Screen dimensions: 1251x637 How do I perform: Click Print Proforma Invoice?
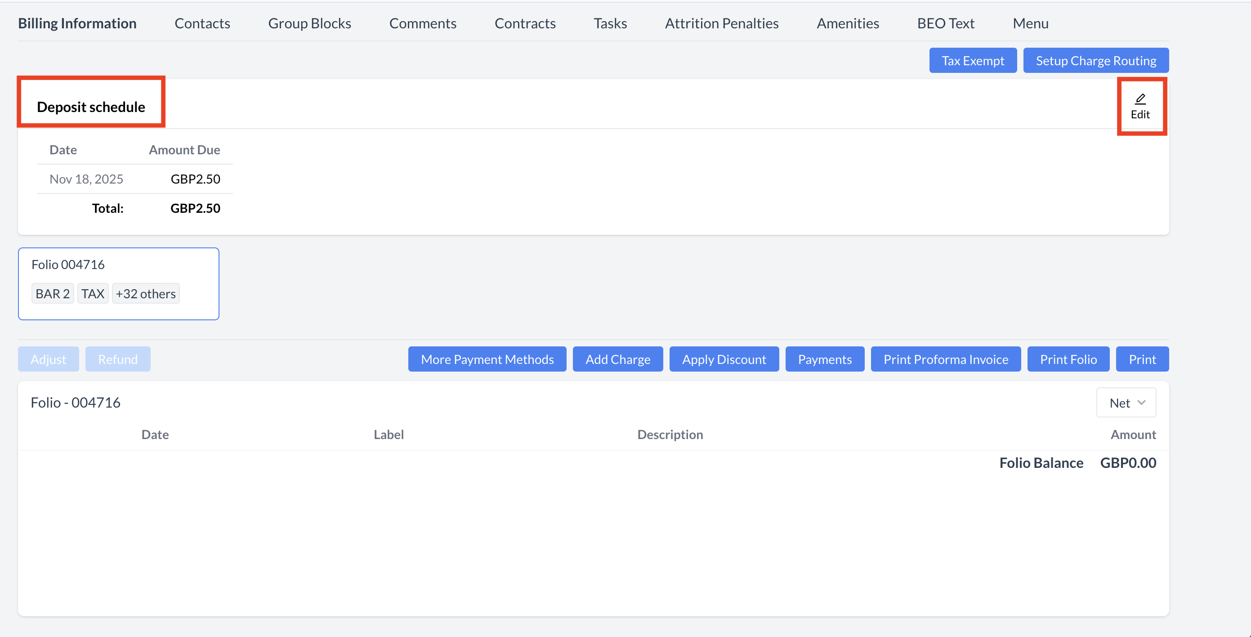click(946, 359)
